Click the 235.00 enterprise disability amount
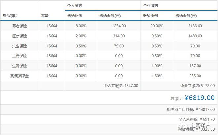The height and width of the screenshot is (135, 218). pos(195,76)
